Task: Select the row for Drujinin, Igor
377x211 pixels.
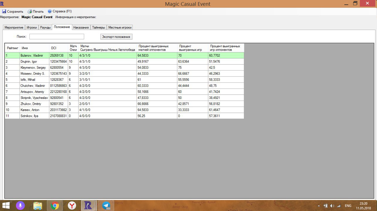Action: 34,61
